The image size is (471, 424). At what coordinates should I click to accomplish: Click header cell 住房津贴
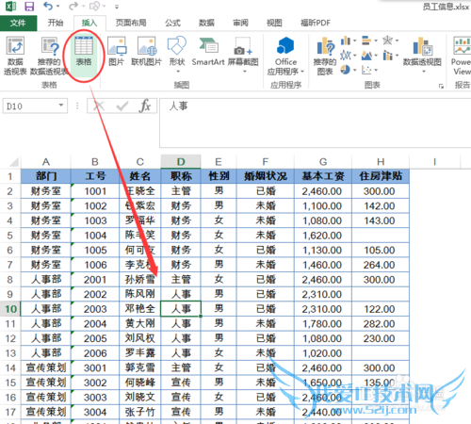[381, 176]
